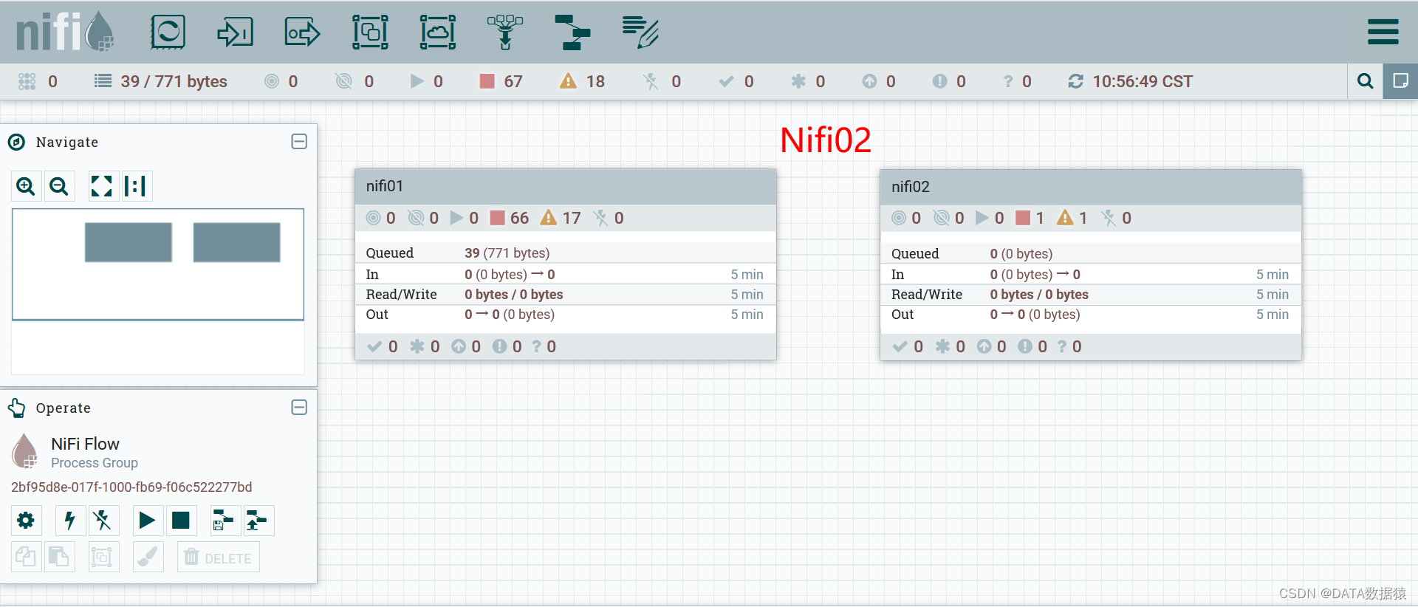Stop the flow with stop button

(x=181, y=521)
